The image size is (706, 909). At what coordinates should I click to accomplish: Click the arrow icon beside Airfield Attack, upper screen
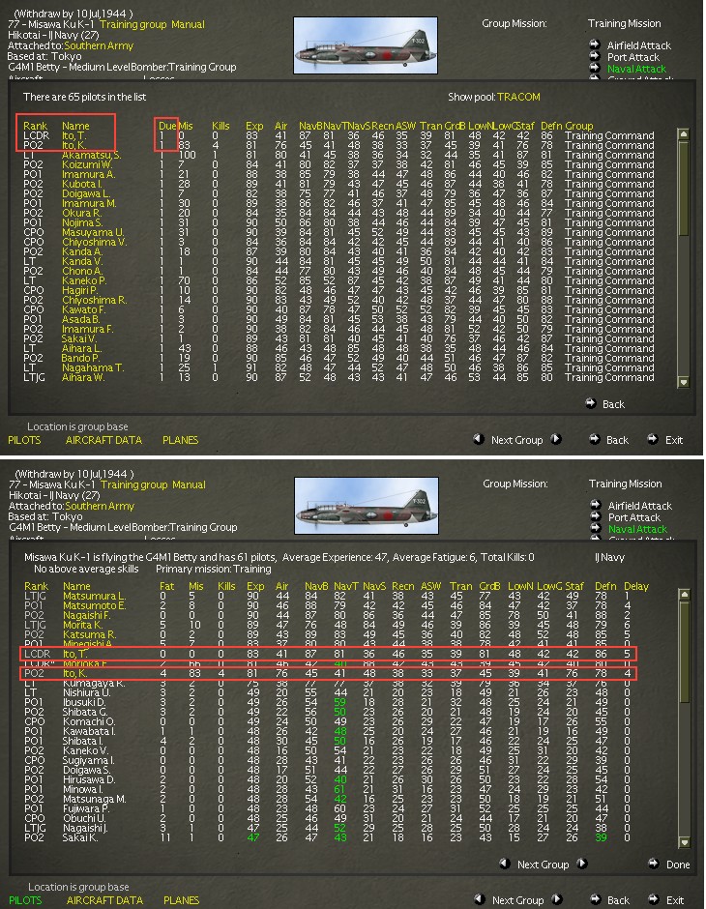(x=594, y=44)
